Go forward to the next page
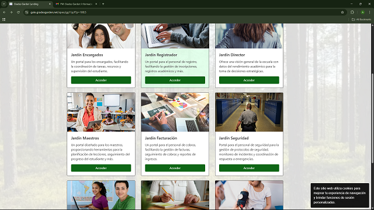 click(x=11, y=12)
